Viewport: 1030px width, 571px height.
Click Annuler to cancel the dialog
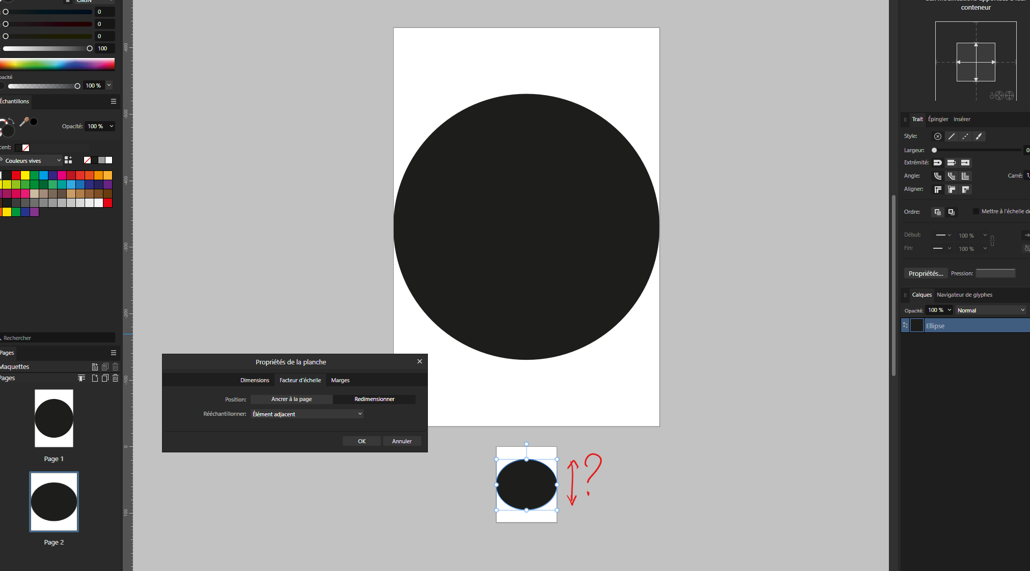[402, 441]
